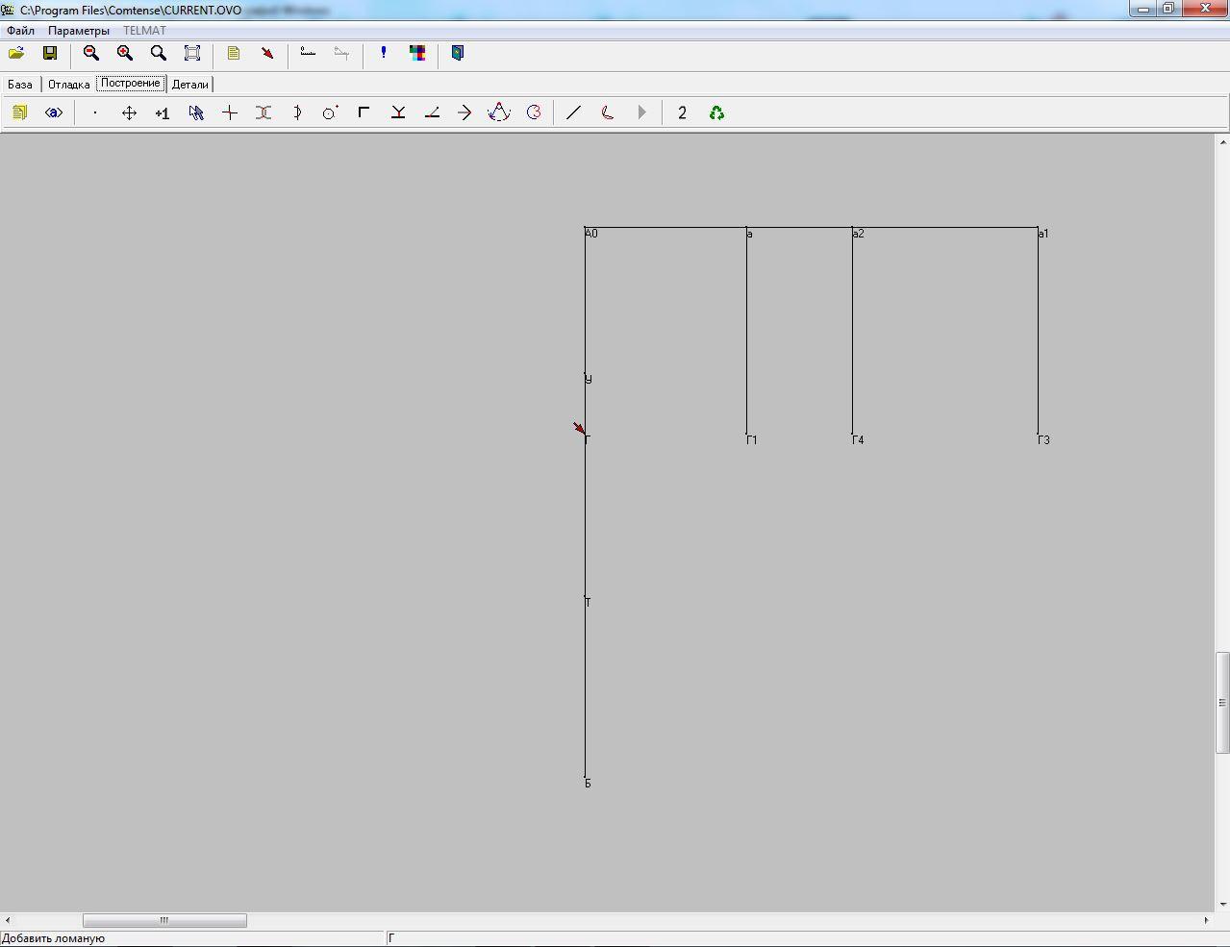The image size is (1230, 947).
Task: Zoom in with the plus magnifier
Action: (x=125, y=54)
